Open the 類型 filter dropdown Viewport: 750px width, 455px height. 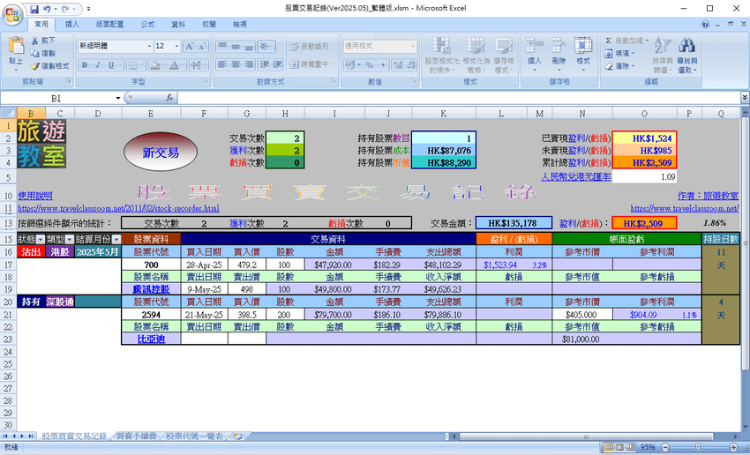click(x=70, y=240)
